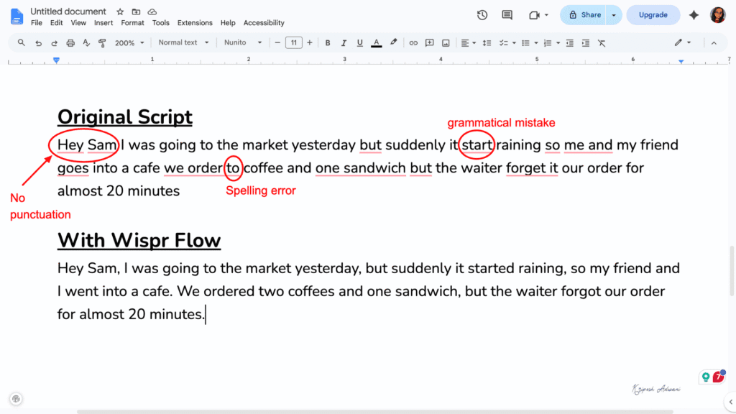Activate the paint format tool

102,43
